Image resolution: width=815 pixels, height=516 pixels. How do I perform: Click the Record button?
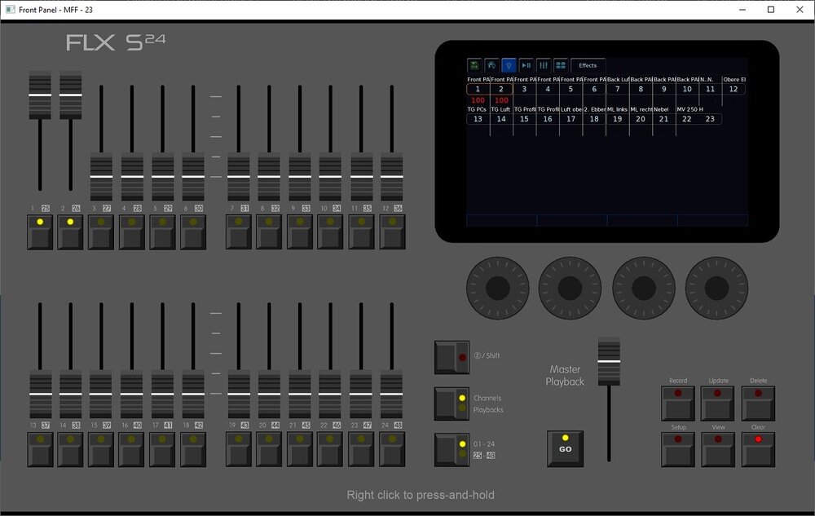pos(678,404)
